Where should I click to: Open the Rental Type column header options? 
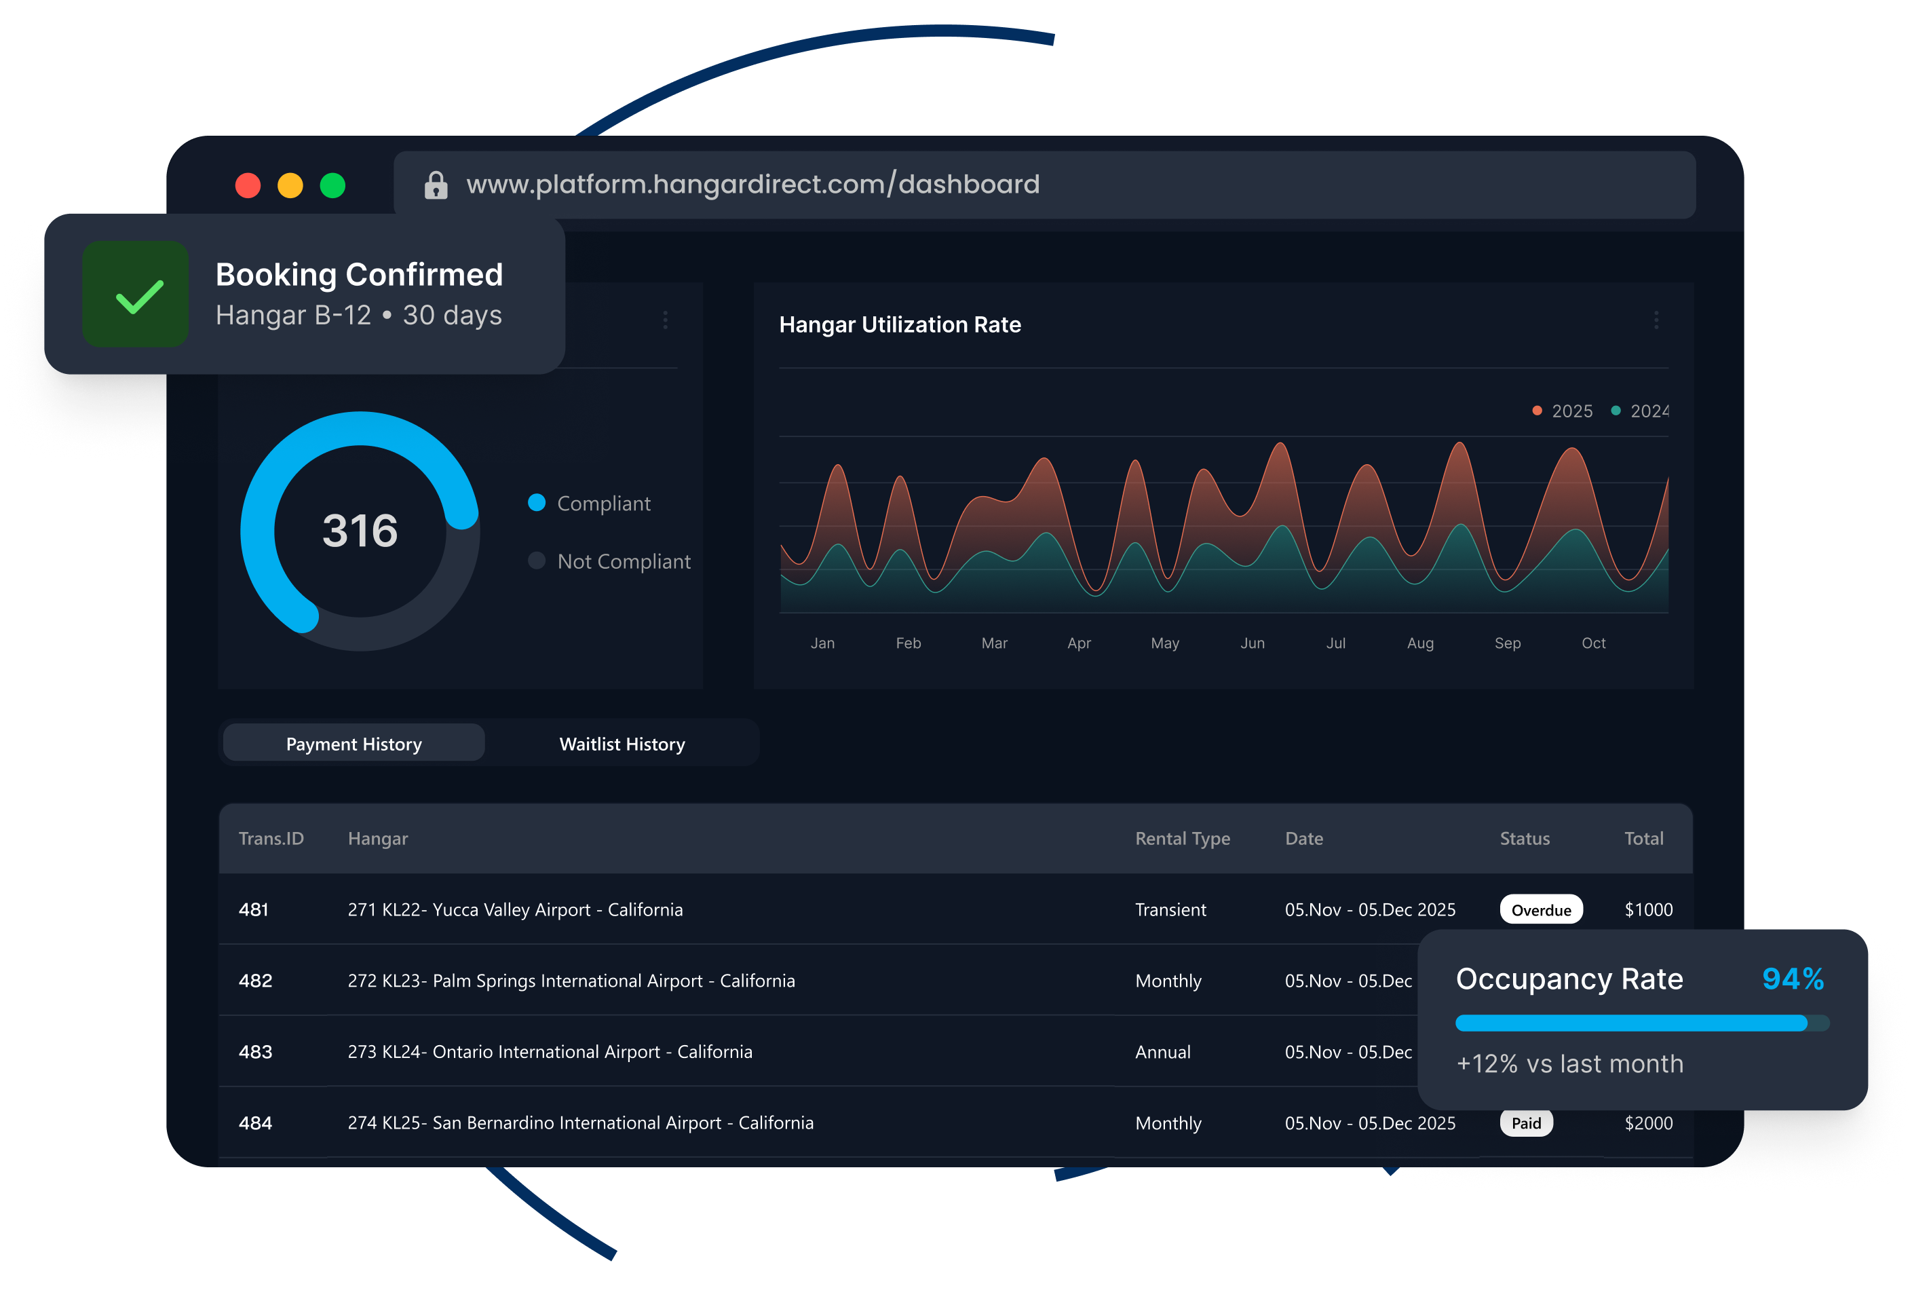[x=1183, y=839]
